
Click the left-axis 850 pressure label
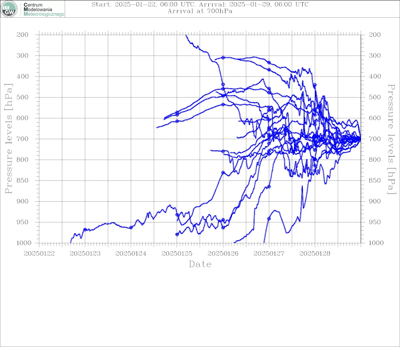tap(23, 180)
